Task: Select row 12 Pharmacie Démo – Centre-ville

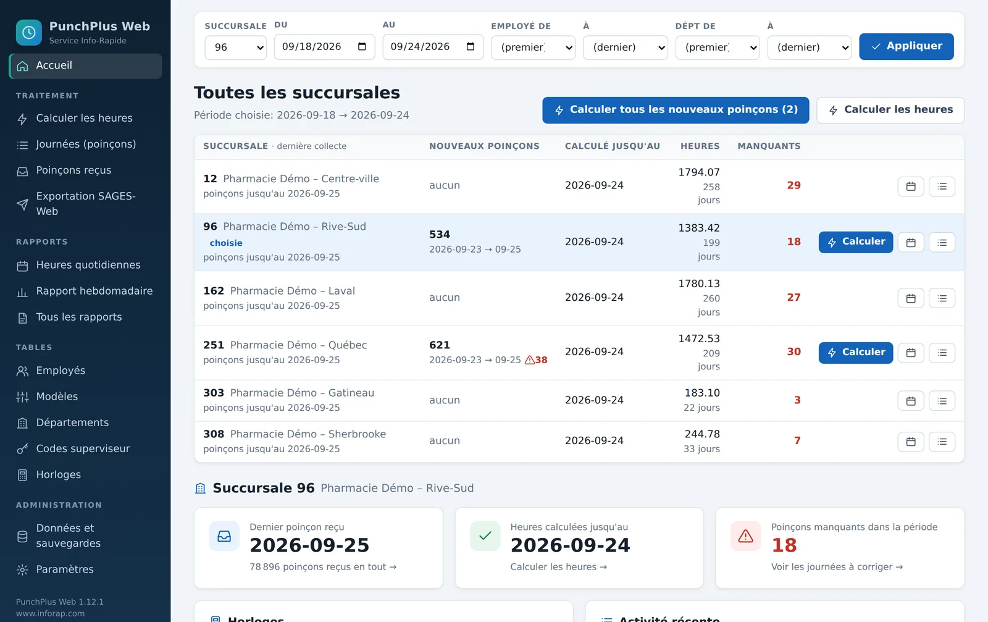Action: pos(579,187)
